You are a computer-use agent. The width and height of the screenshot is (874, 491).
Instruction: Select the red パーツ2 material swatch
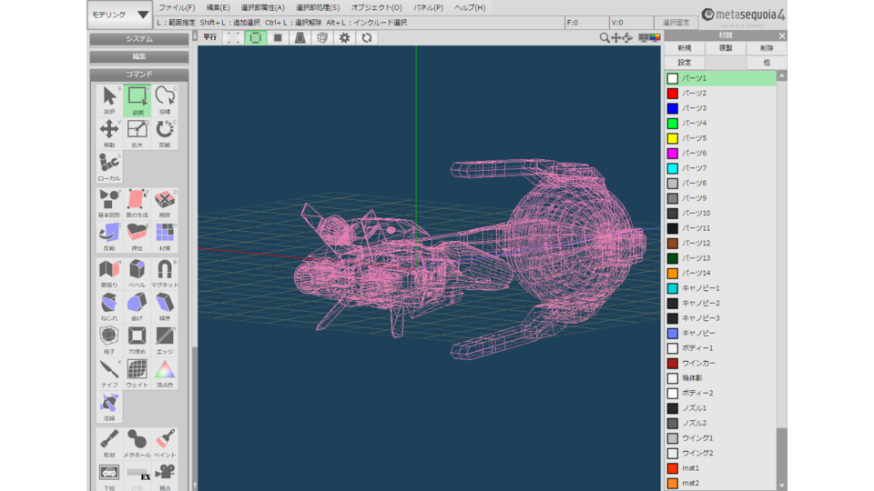click(673, 93)
